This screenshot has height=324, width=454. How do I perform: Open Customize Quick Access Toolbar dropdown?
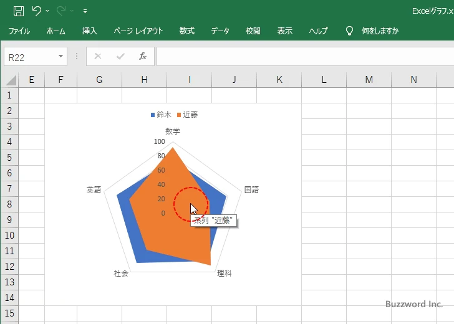pos(85,11)
